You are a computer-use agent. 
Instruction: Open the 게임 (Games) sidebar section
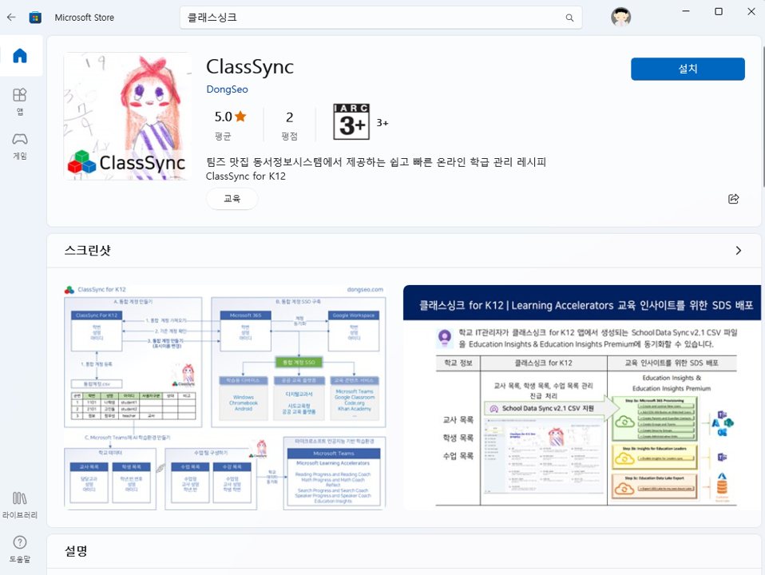(20, 146)
